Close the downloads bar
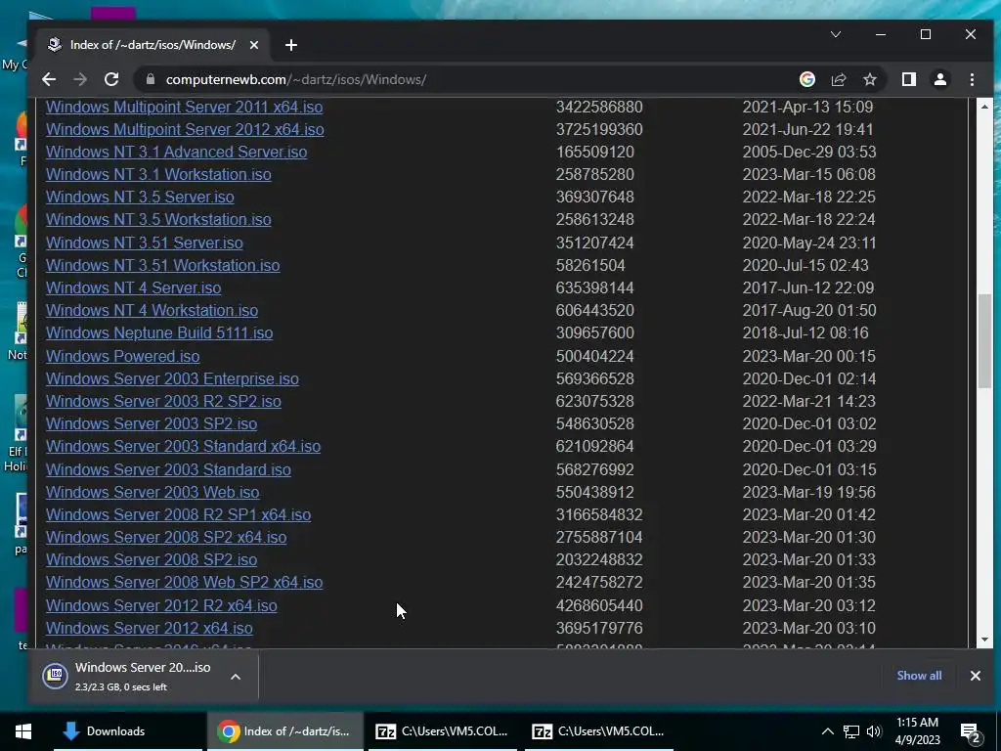Image resolution: width=1001 pixels, height=751 pixels. (975, 676)
